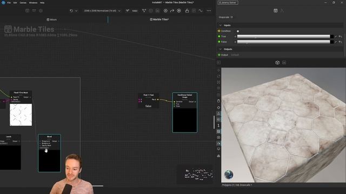The width and height of the screenshot is (346, 194).
Task: Collapse the Outputs section
Action: coord(220,49)
